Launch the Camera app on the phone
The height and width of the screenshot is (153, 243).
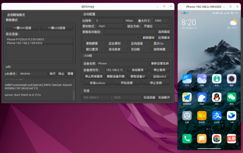[232, 79]
